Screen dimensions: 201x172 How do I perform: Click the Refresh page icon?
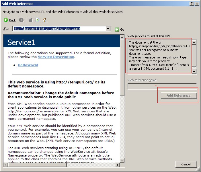tap(38, 20)
